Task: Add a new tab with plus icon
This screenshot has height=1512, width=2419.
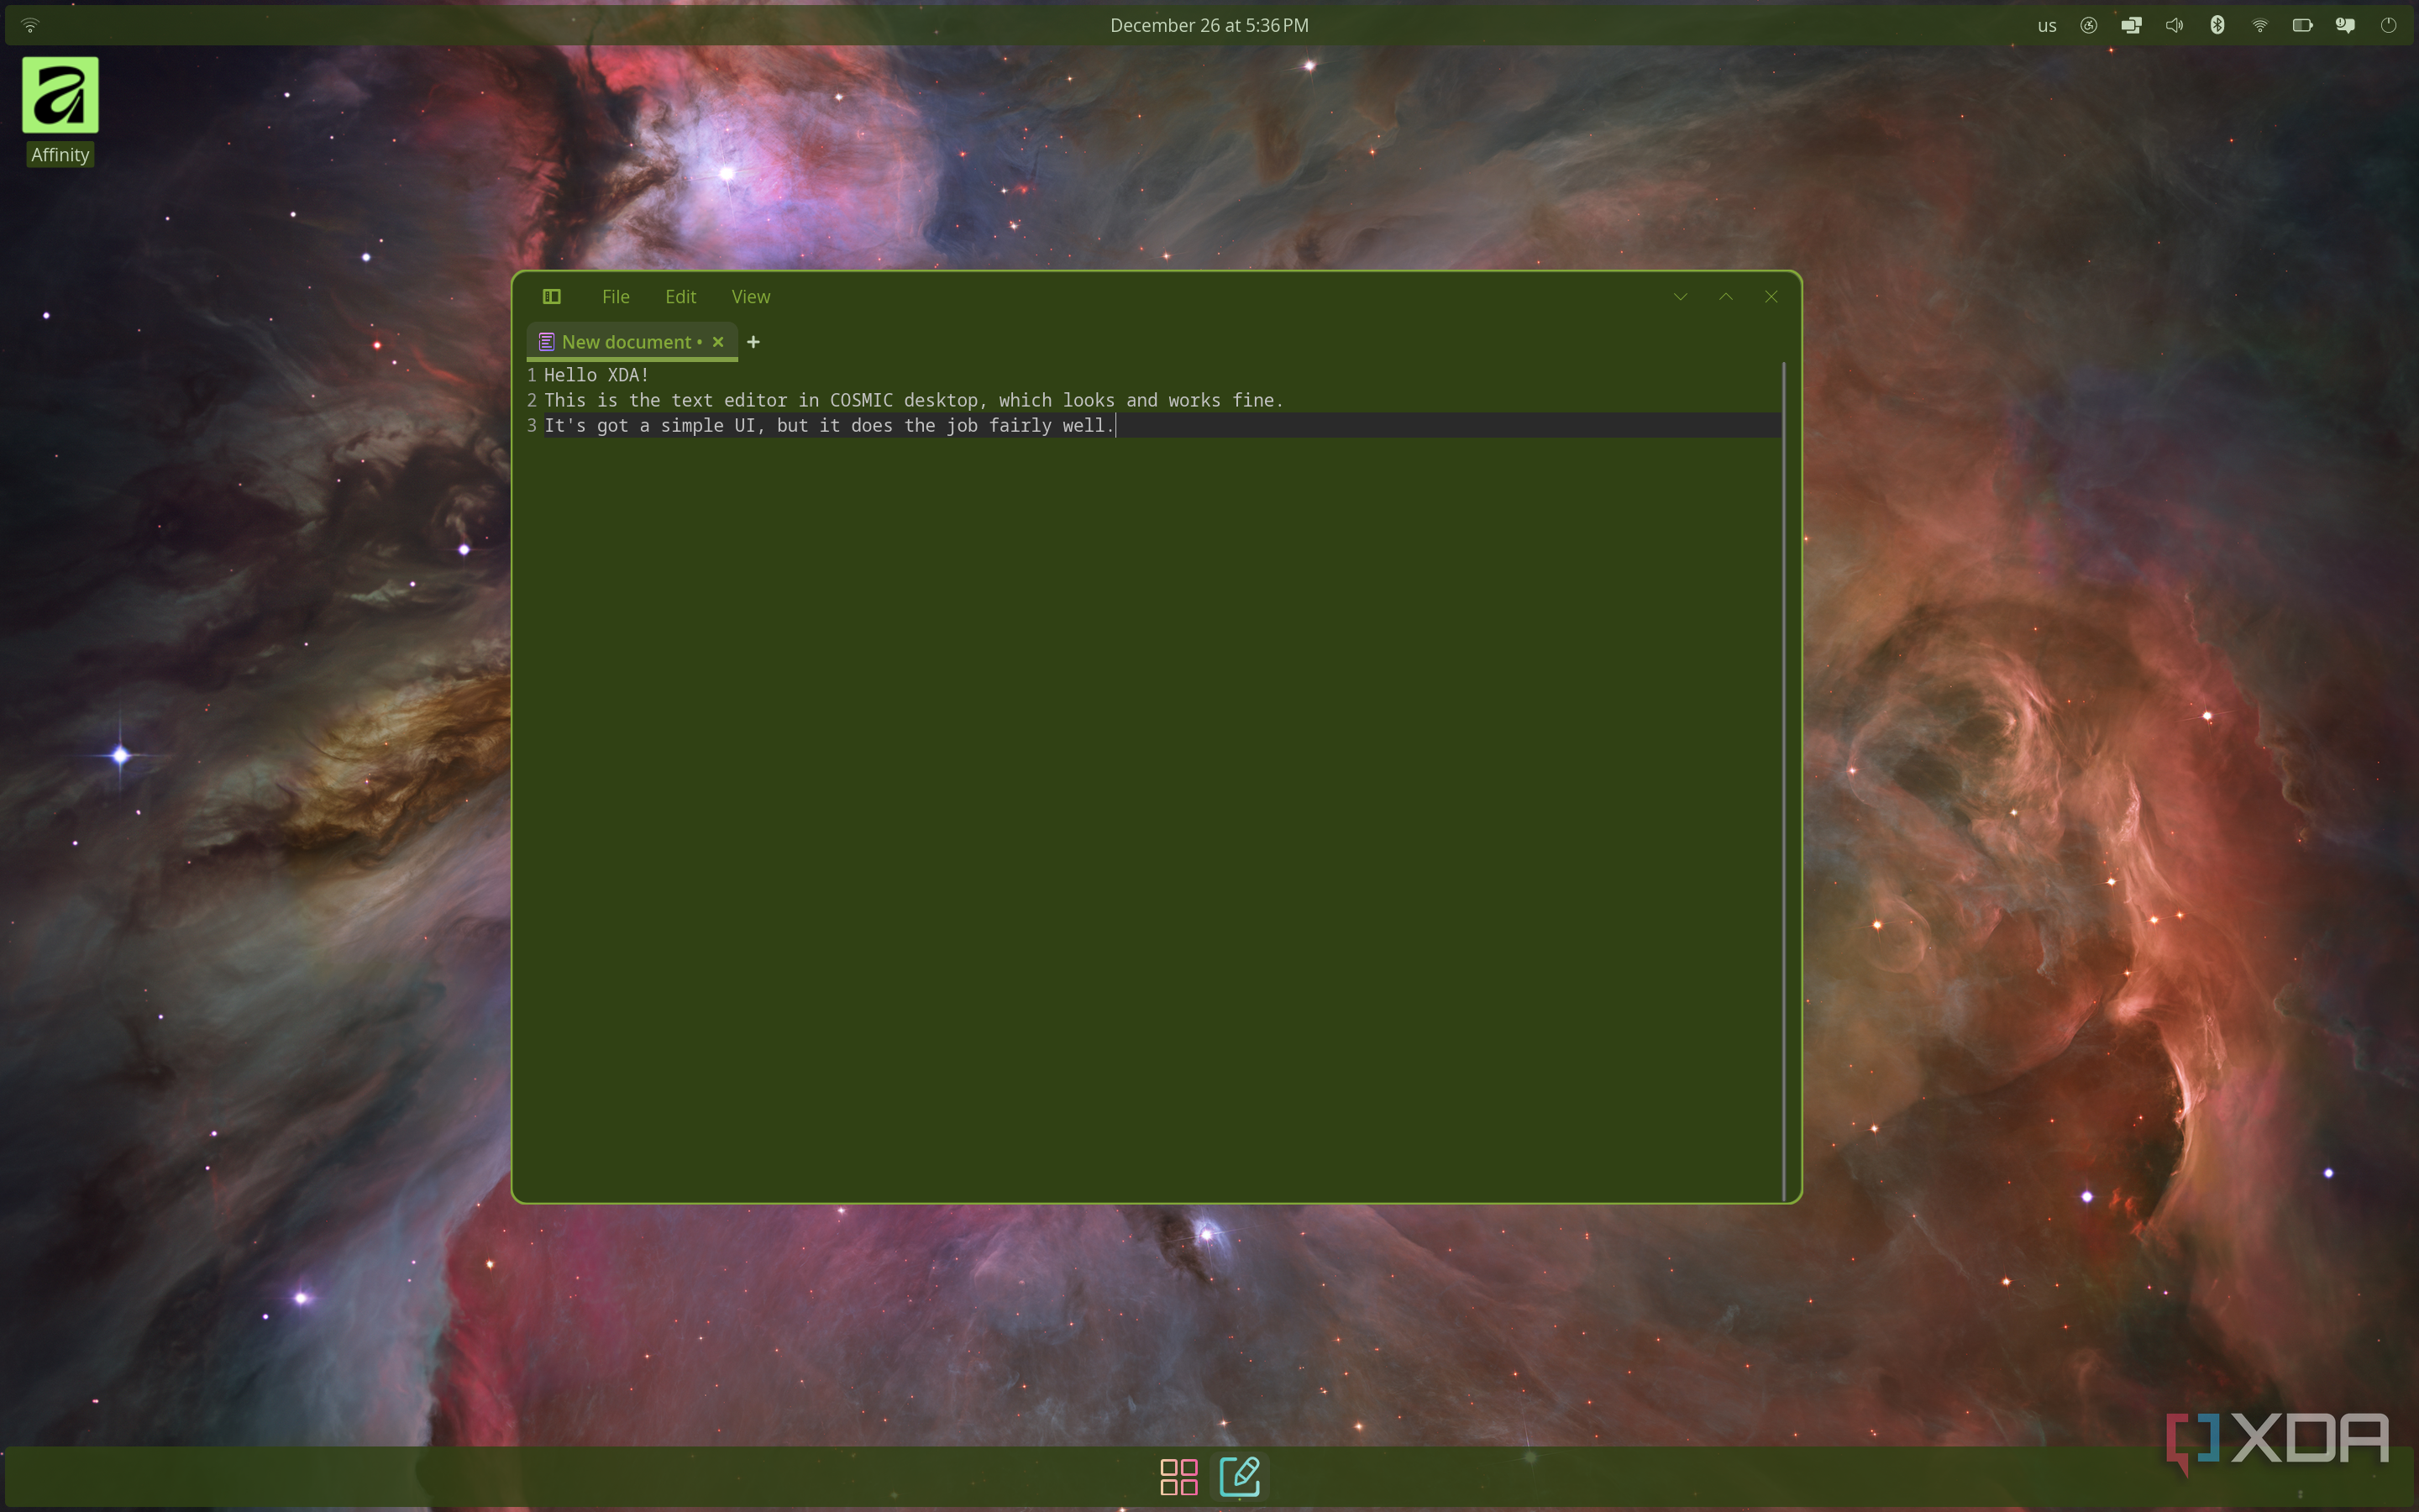Action: pos(753,342)
